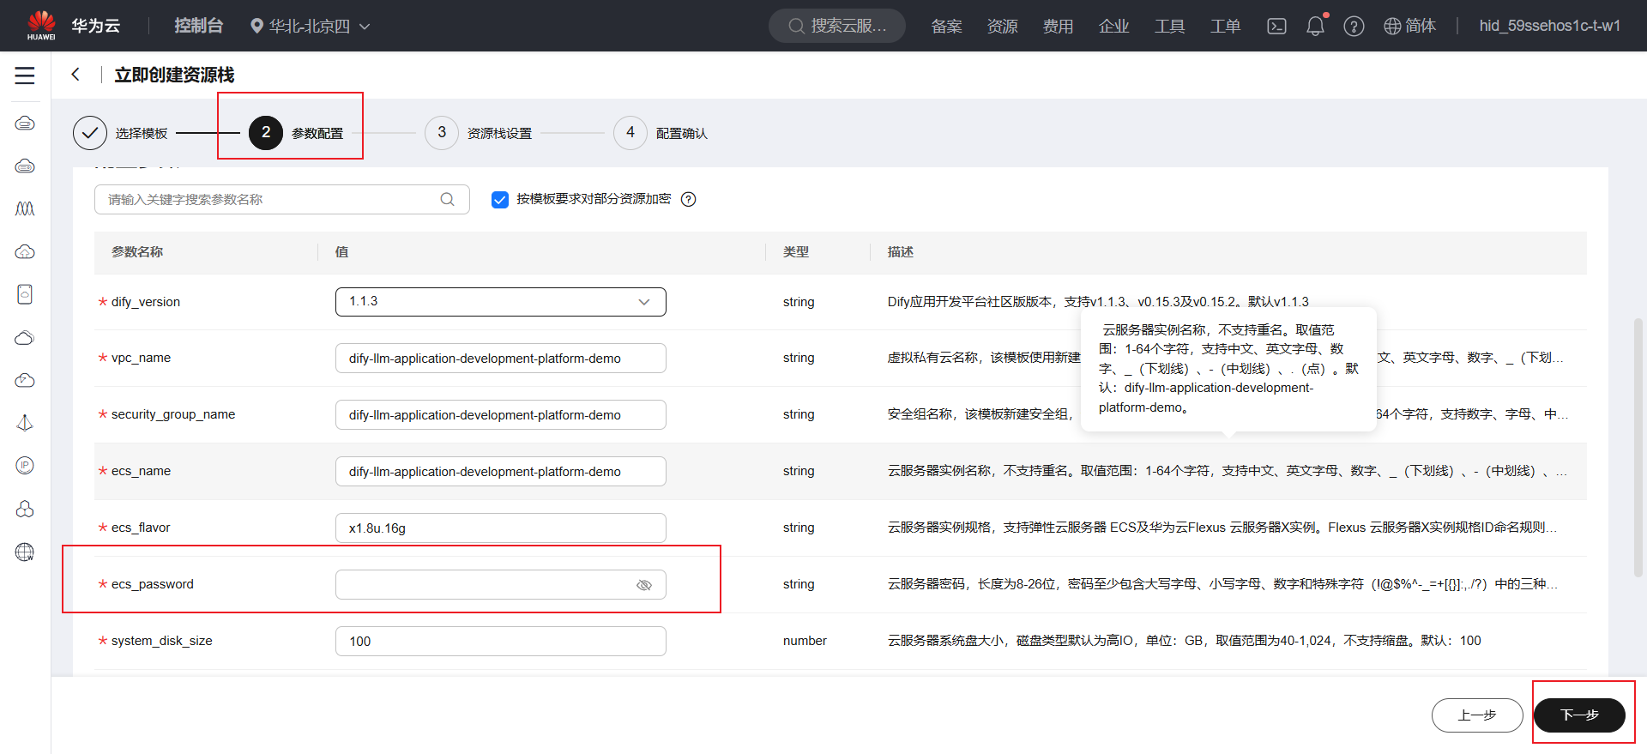Click the 参数名称 column header
The image size is (1647, 754).
click(137, 252)
